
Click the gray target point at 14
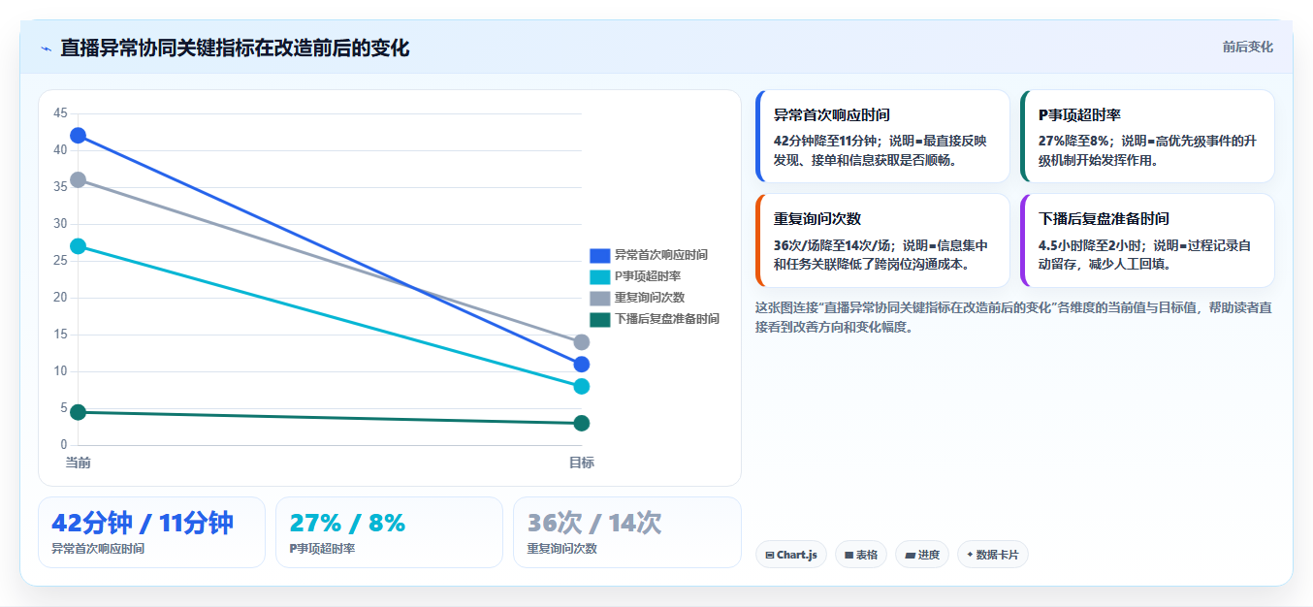coord(582,342)
